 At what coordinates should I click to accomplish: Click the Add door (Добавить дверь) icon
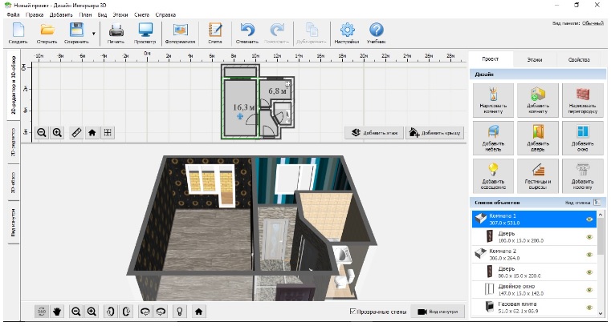coord(538,135)
